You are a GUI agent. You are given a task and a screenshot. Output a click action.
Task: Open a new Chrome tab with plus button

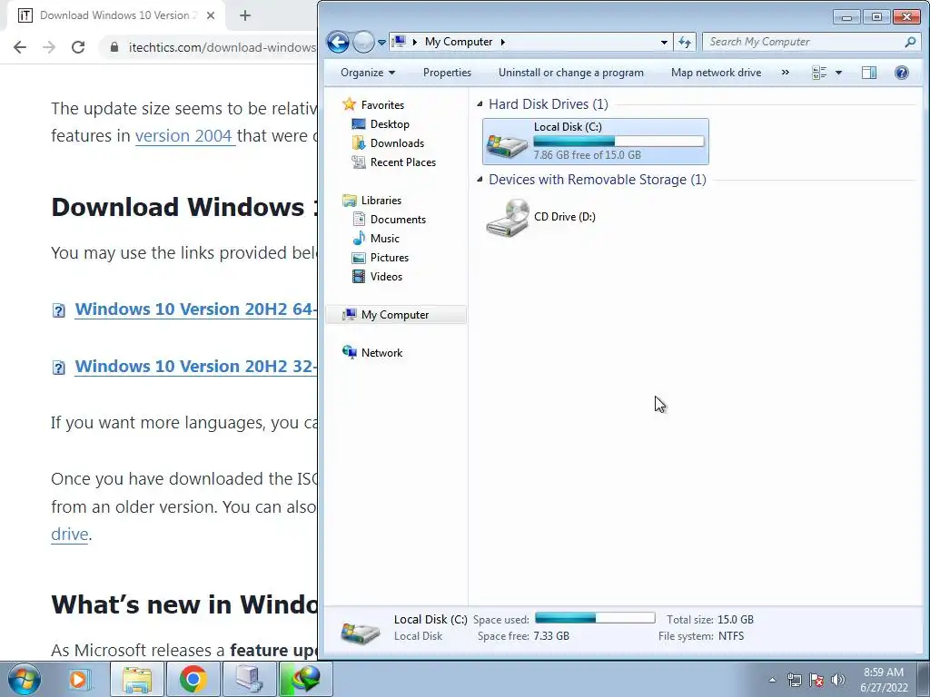point(245,15)
